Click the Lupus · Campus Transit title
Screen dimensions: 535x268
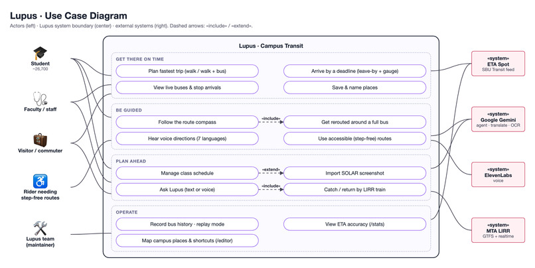(271, 46)
